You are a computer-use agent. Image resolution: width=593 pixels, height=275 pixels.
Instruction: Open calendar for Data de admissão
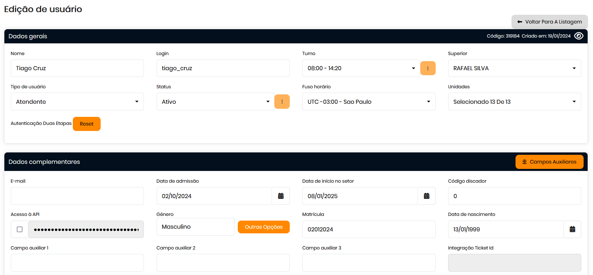click(281, 196)
